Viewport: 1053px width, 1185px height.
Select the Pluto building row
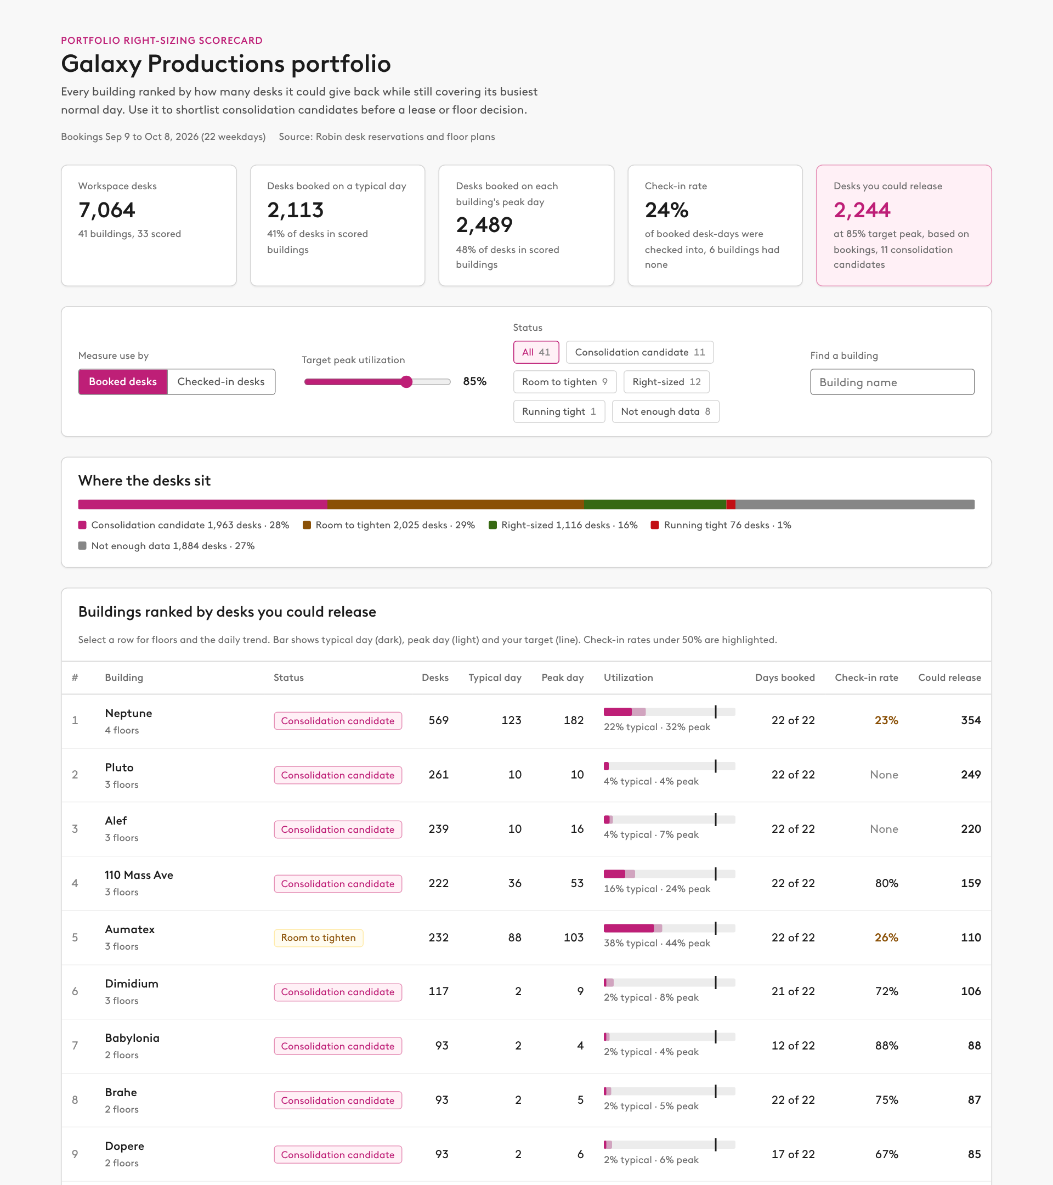pyautogui.click(x=526, y=775)
